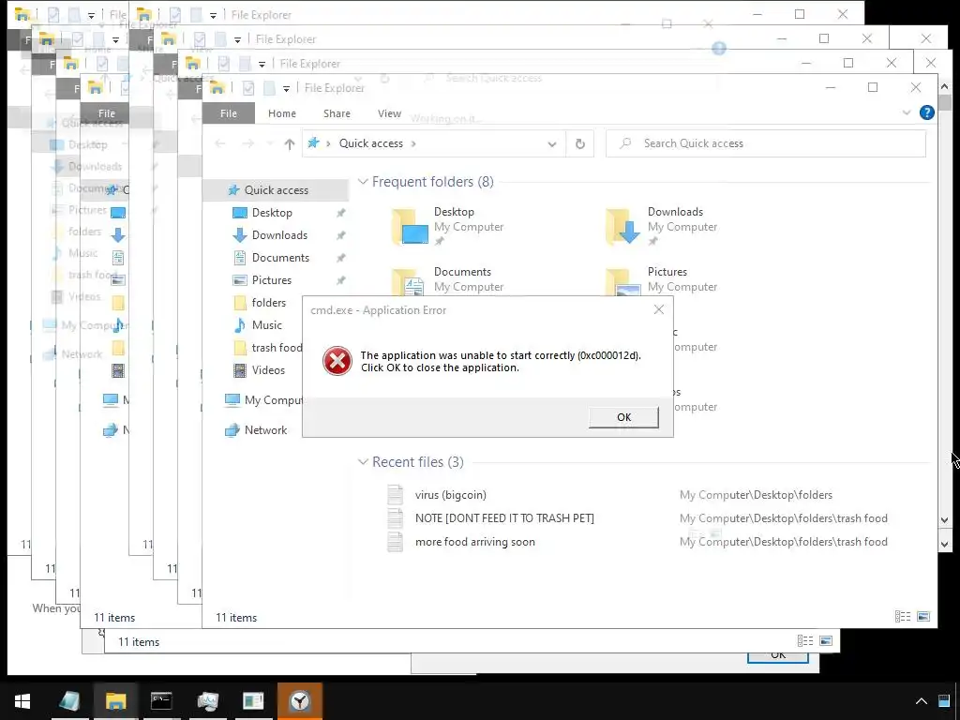Show hidden system tray icons
The image size is (960, 720).
click(x=921, y=701)
